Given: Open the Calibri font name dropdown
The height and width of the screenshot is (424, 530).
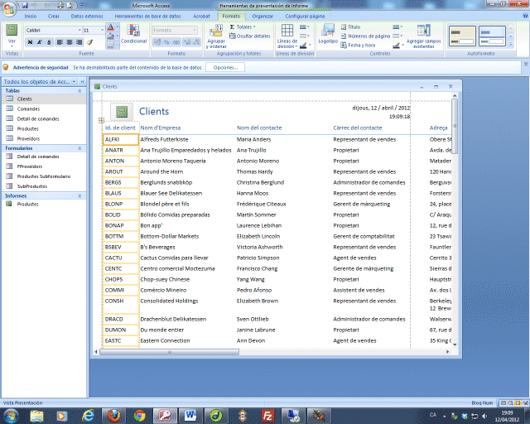Looking at the screenshot, I should coord(79,30).
